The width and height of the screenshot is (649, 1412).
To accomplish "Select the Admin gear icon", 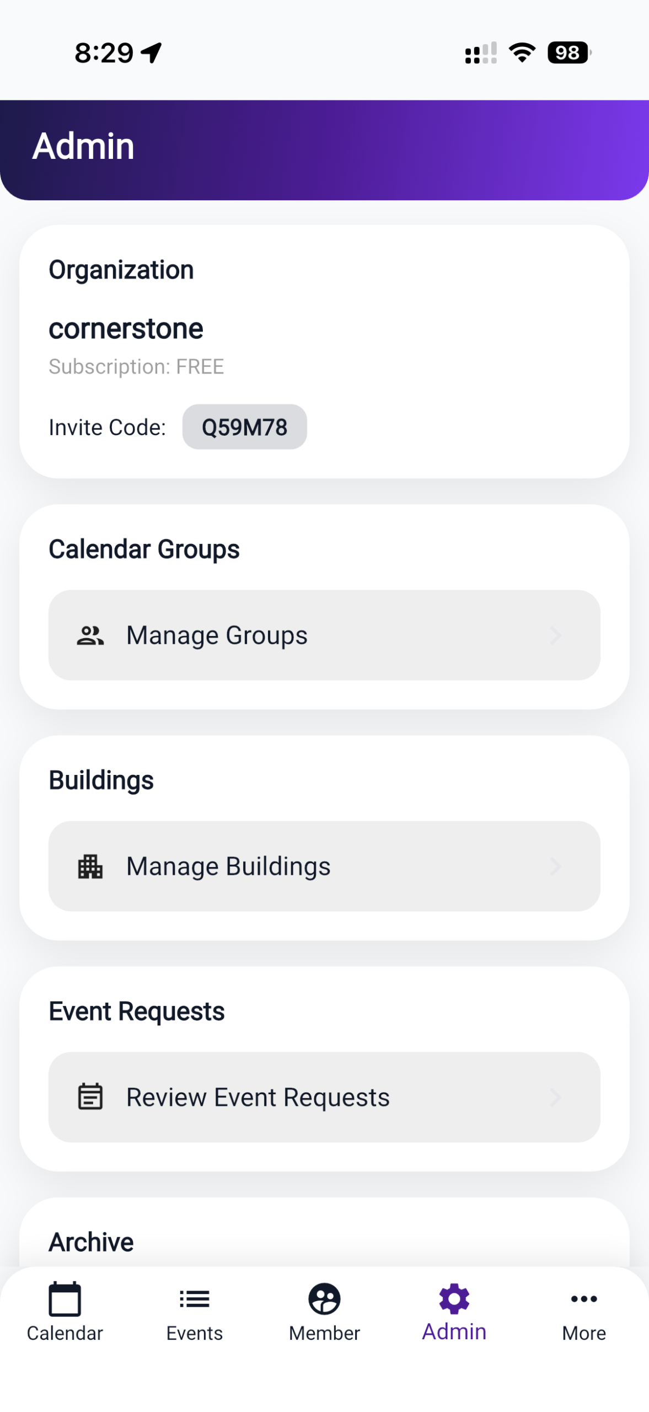I will pyautogui.click(x=454, y=1299).
